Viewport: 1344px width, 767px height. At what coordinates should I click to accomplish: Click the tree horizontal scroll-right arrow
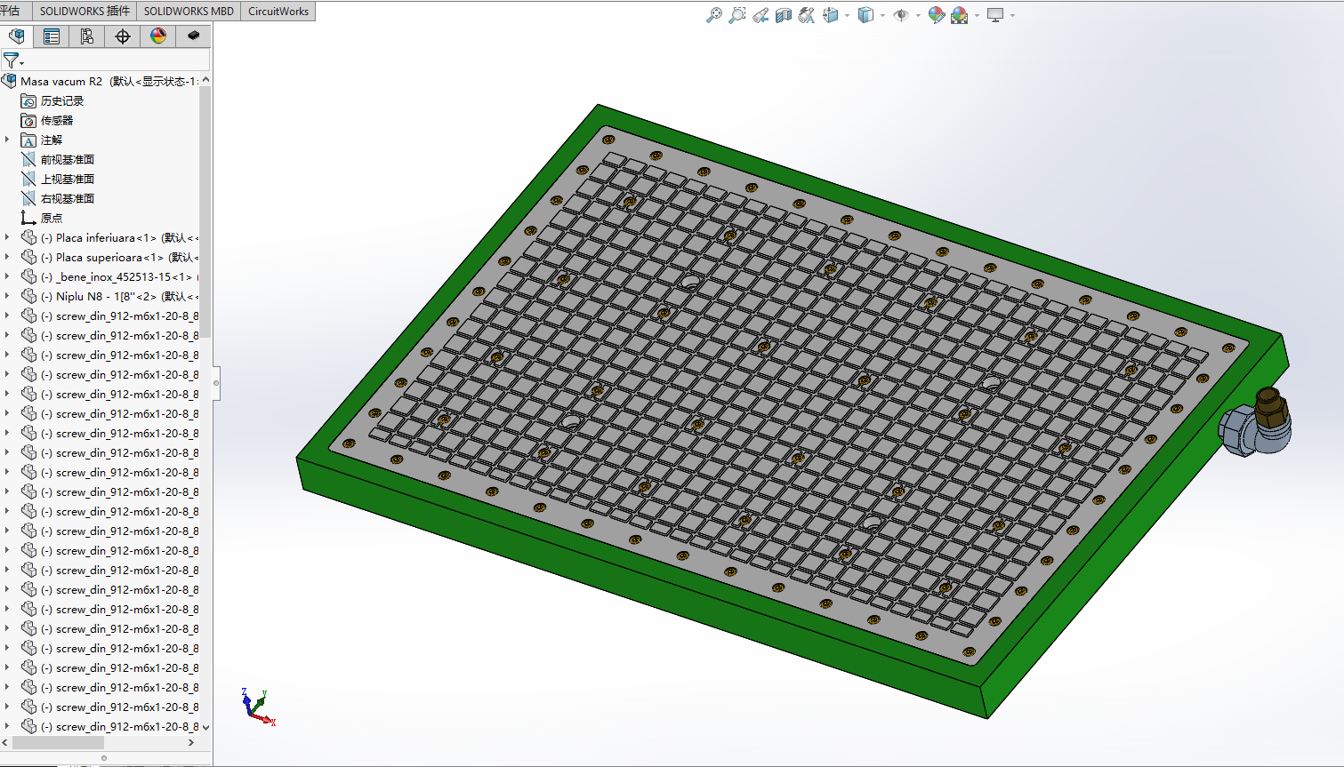coord(190,742)
